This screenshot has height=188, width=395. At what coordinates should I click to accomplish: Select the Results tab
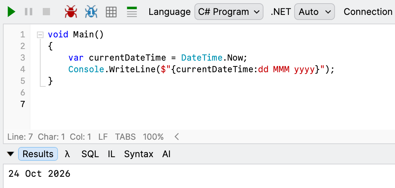(38, 154)
